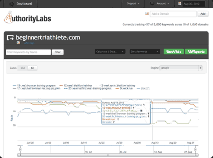The width and height of the screenshot is (213, 158).
Task: Toggle the 12 week half ironman training program series
Action: [36, 88]
